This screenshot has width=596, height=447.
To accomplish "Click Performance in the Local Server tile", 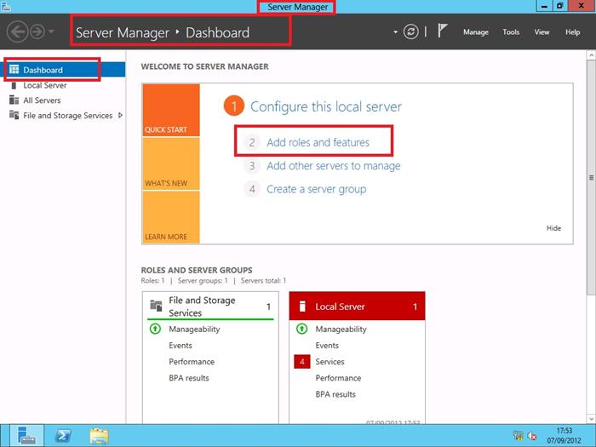I will (338, 378).
